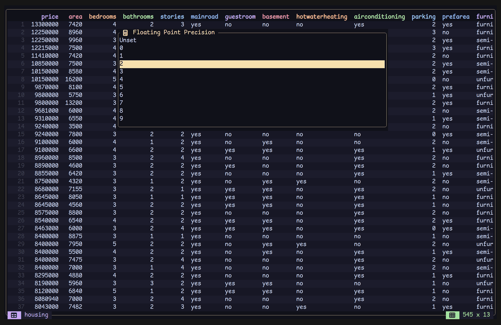Select the area cell 7482
The height and width of the screenshot is (325, 501).
[76, 307]
